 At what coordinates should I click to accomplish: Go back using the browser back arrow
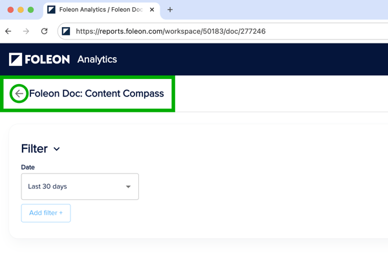pyautogui.click(x=8, y=31)
